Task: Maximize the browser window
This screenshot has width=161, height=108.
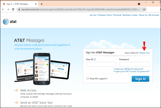Action: pos(153,2)
